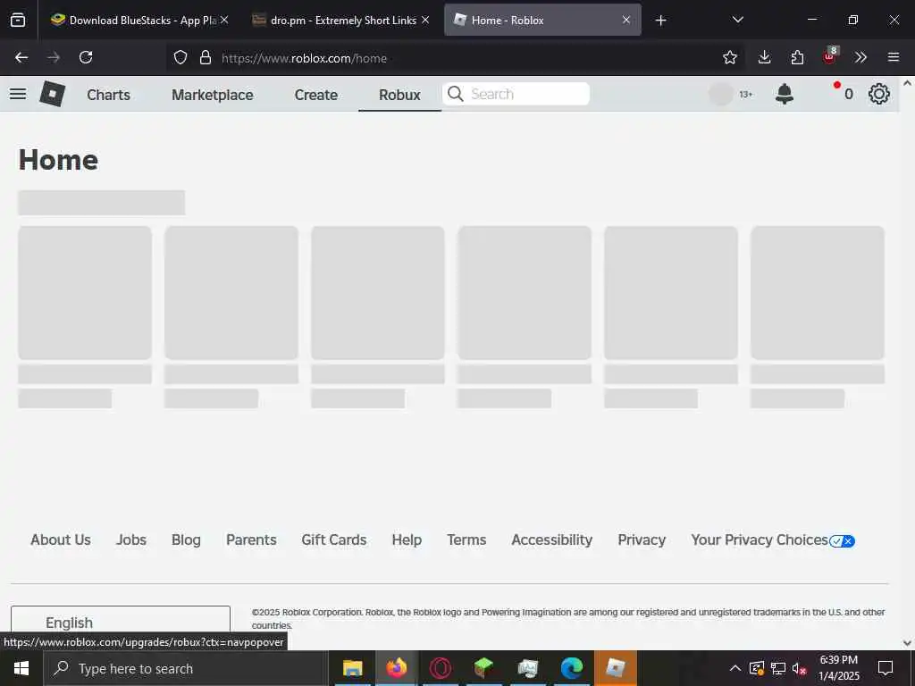Open the Roblox hamburger navigation menu
Screen dimensions: 915x686
point(18,94)
